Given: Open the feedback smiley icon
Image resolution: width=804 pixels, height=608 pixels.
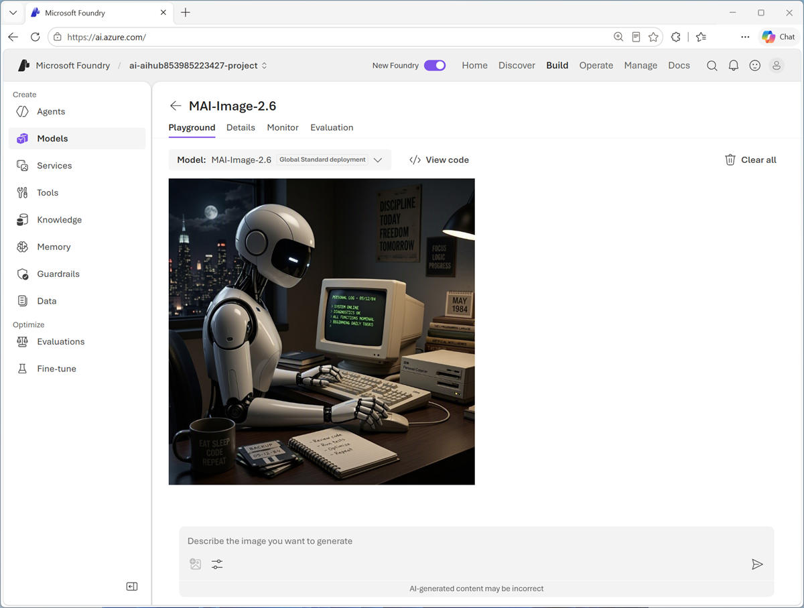Looking at the screenshot, I should pos(755,66).
